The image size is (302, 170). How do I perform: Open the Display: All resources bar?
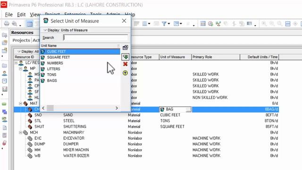28,51
